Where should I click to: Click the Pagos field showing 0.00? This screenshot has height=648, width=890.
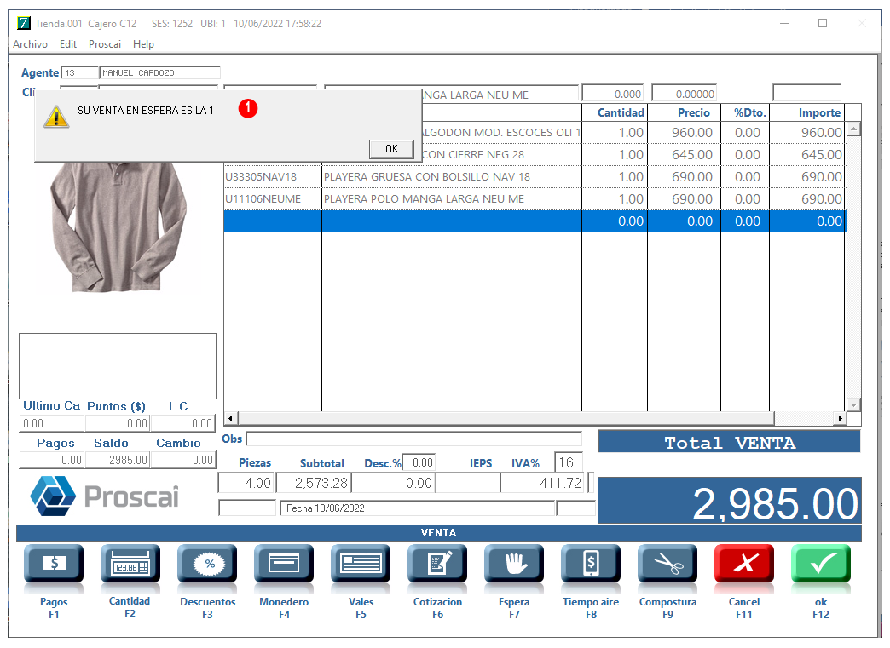pyautogui.click(x=52, y=460)
